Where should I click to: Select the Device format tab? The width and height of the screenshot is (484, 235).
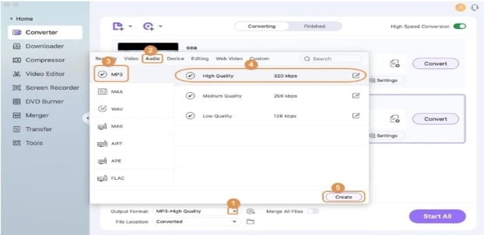click(175, 58)
